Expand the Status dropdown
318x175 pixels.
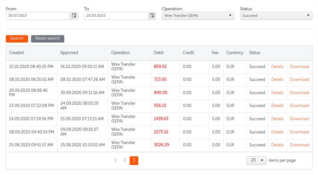276,15
